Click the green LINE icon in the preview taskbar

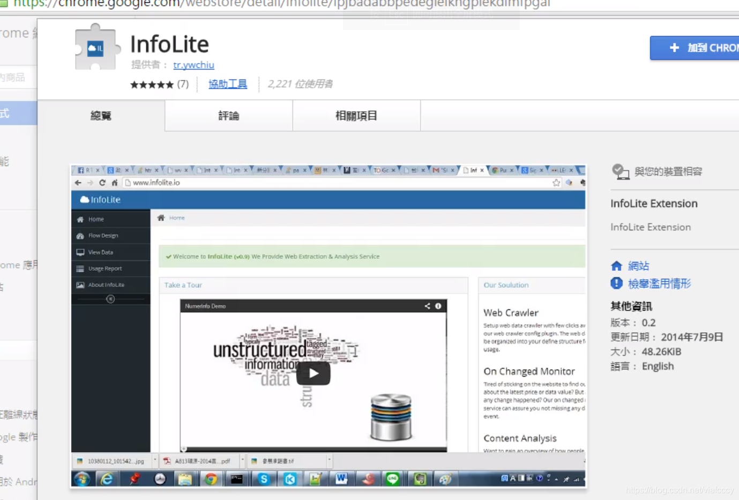393,479
